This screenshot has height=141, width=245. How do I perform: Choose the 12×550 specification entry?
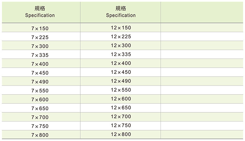click(121, 90)
